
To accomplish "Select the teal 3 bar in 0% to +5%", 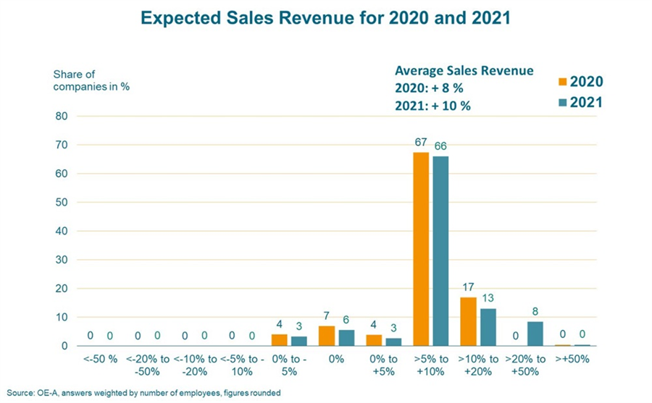I will pos(393,342).
